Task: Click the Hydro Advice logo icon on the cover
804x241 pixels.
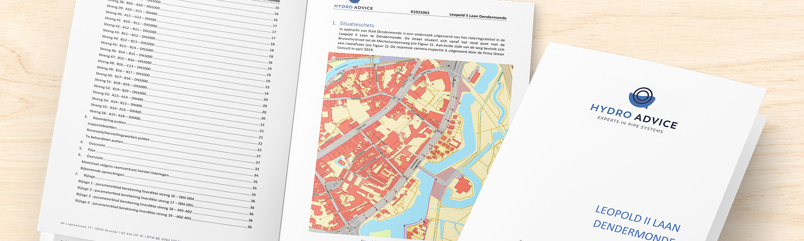Action: 642,98
